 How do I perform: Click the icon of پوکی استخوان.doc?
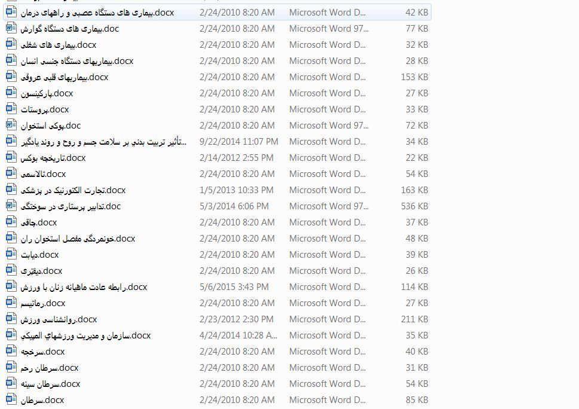[11, 125]
